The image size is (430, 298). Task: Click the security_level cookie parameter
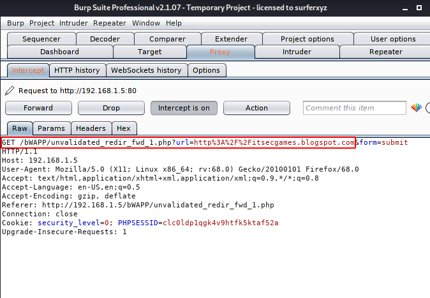(73, 223)
